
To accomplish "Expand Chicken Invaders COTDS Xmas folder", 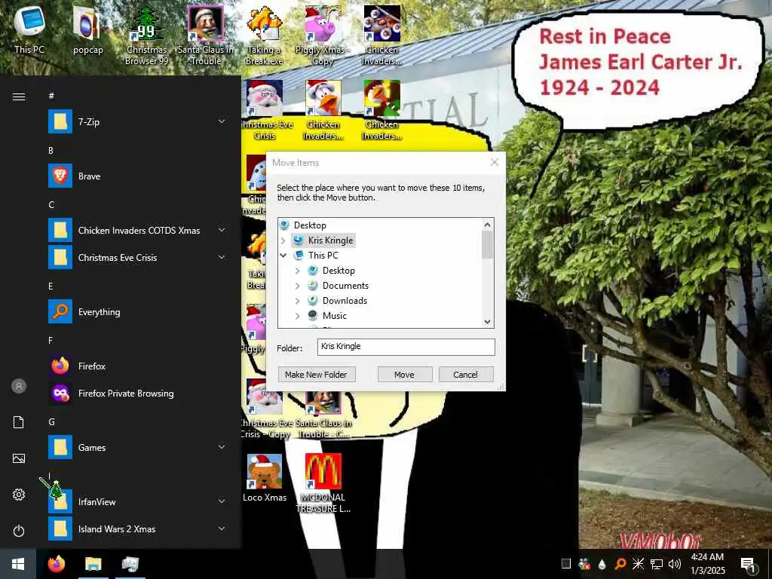I will 222,230.
